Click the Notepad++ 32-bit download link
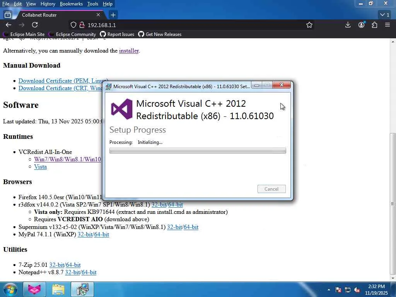This screenshot has width=396, height=297. (x=72, y=272)
